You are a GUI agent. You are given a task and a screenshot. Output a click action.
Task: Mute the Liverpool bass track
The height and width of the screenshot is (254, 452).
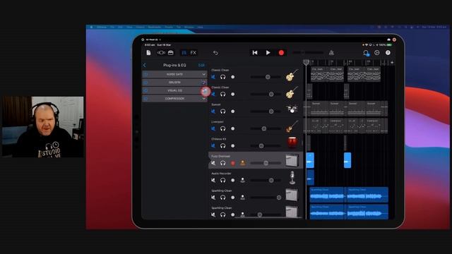[x=213, y=128]
